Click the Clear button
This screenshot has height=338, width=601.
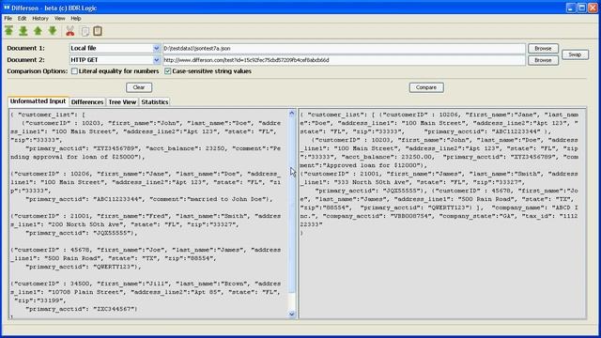pyautogui.click(x=139, y=87)
